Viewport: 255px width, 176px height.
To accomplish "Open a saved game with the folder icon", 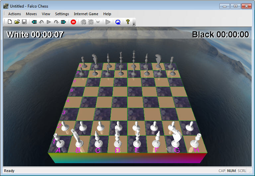I will coord(17,22).
